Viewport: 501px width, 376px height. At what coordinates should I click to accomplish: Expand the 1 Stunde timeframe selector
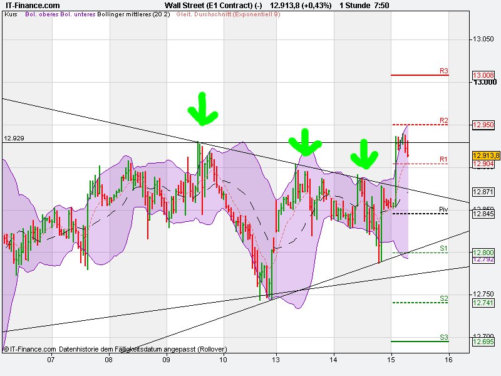tap(354, 5)
